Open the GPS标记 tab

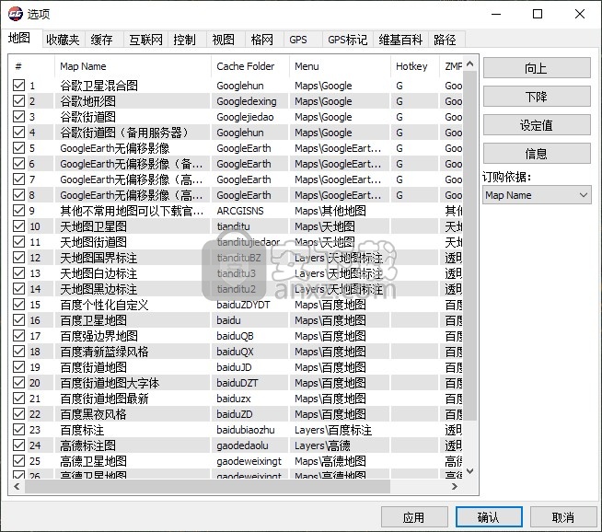pos(347,40)
